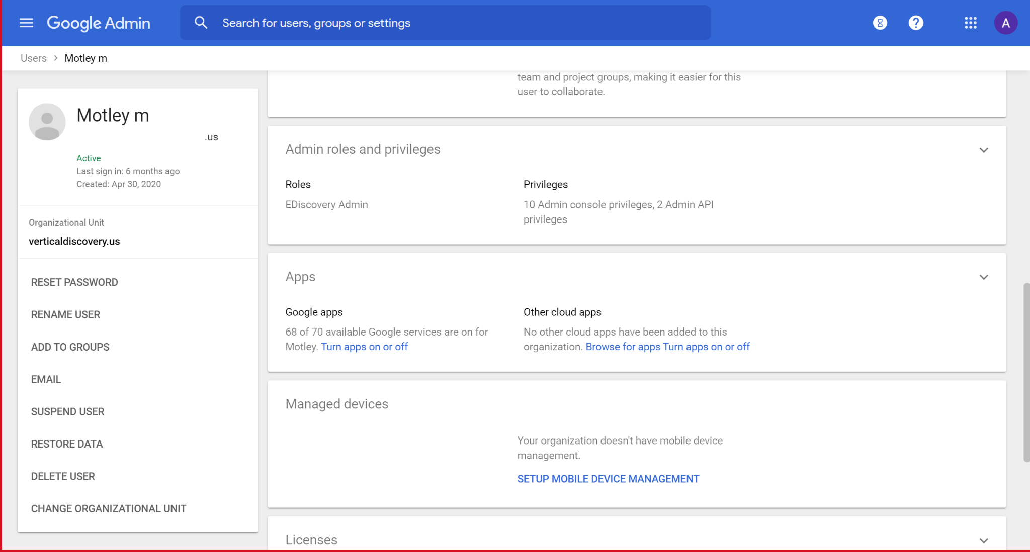Focus the users, groups or settings search field
The height and width of the screenshot is (552, 1030).
tap(445, 23)
